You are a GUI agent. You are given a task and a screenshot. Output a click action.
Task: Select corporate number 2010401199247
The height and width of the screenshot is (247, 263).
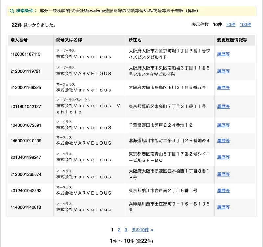click(26, 157)
